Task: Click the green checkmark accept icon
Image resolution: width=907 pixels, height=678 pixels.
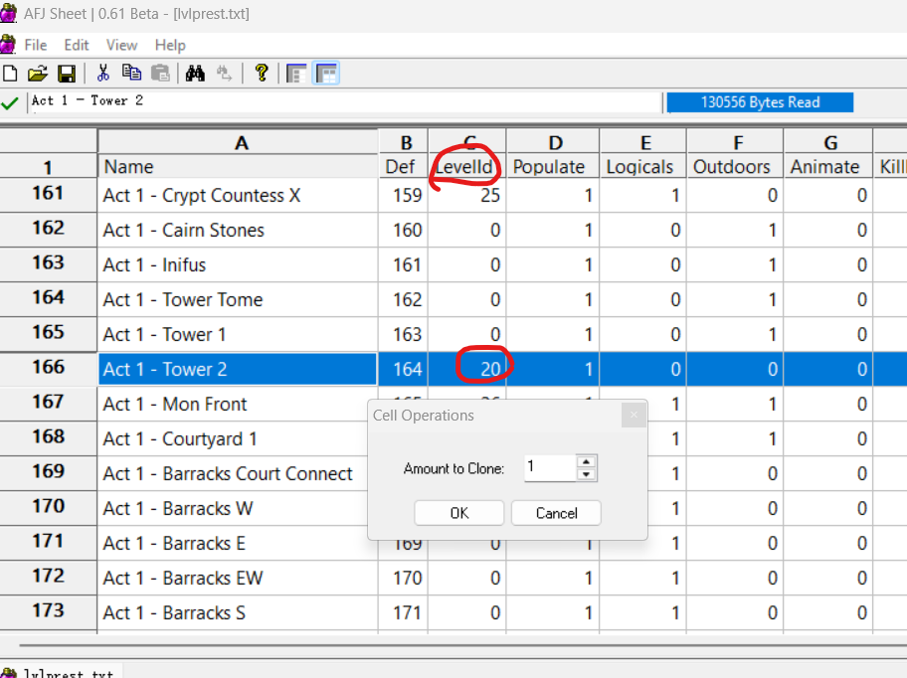Action: 10,103
